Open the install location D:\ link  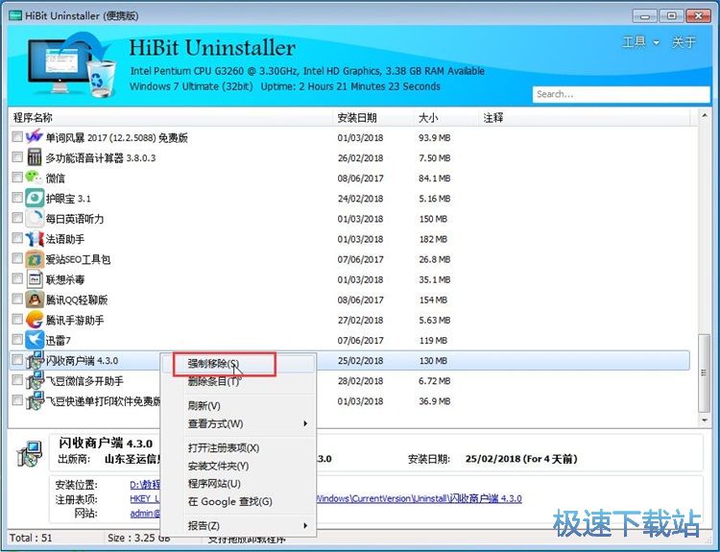click(x=145, y=484)
